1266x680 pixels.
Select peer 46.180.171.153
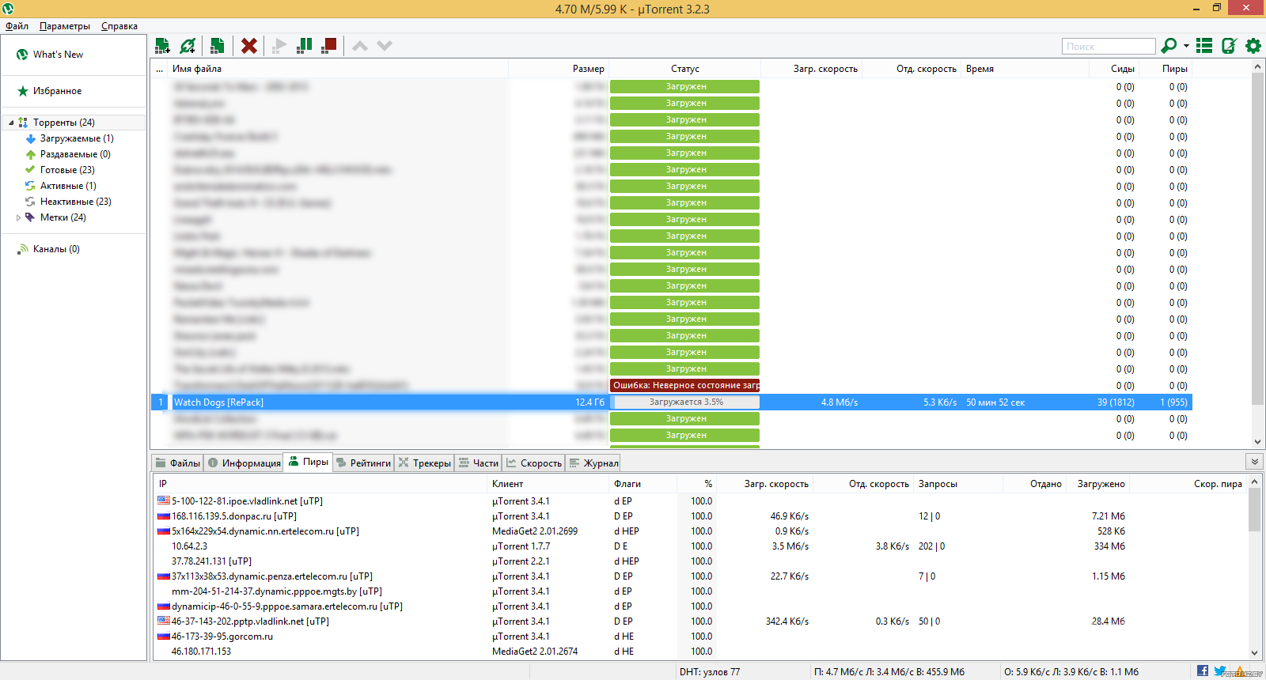click(x=202, y=652)
